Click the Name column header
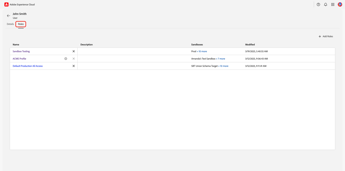Viewport: 345px width, 171px height. (16, 44)
